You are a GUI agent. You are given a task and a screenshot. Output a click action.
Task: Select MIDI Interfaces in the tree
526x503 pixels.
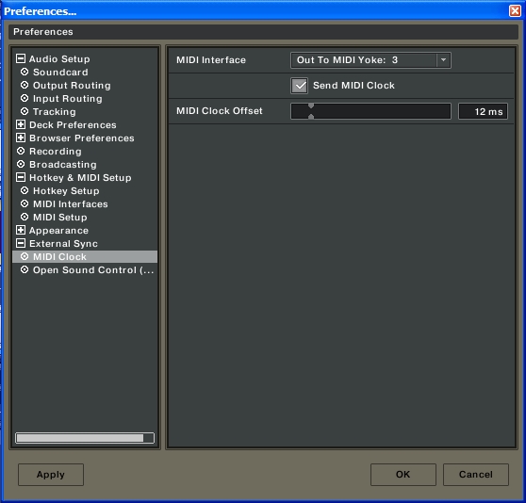[71, 204]
